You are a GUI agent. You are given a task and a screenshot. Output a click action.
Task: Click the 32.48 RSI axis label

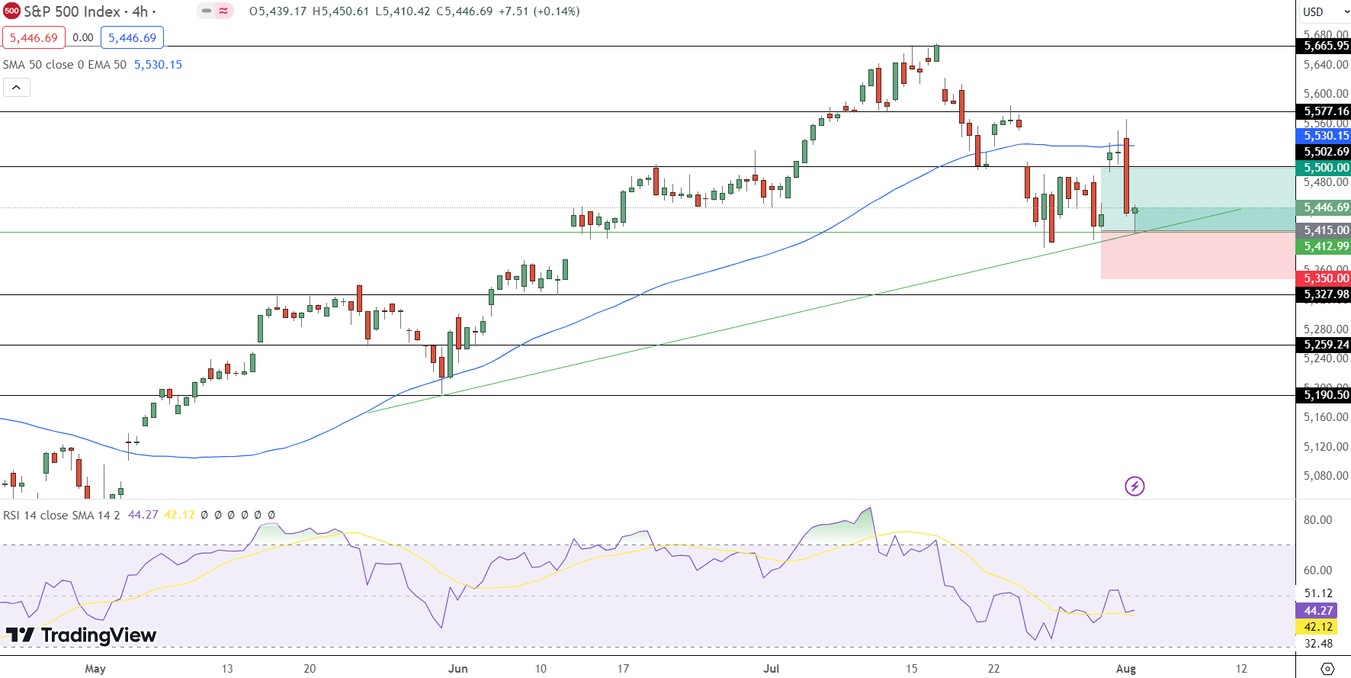(1318, 644)
